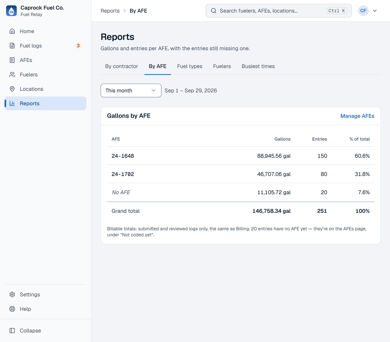390x342 pixels.
Task: Click the Locations pin icon
Action: [12, 89]
